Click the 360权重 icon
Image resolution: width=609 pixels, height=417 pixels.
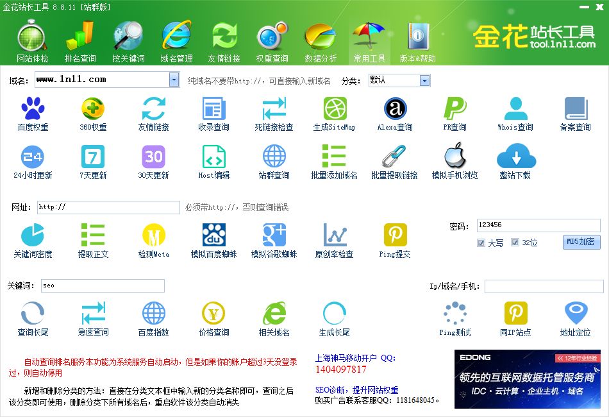click(x=93, y=109)
